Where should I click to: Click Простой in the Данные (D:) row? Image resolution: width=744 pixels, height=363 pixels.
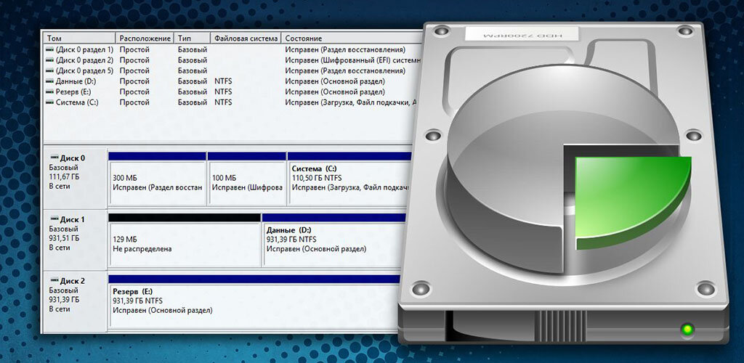pos(134,81)
